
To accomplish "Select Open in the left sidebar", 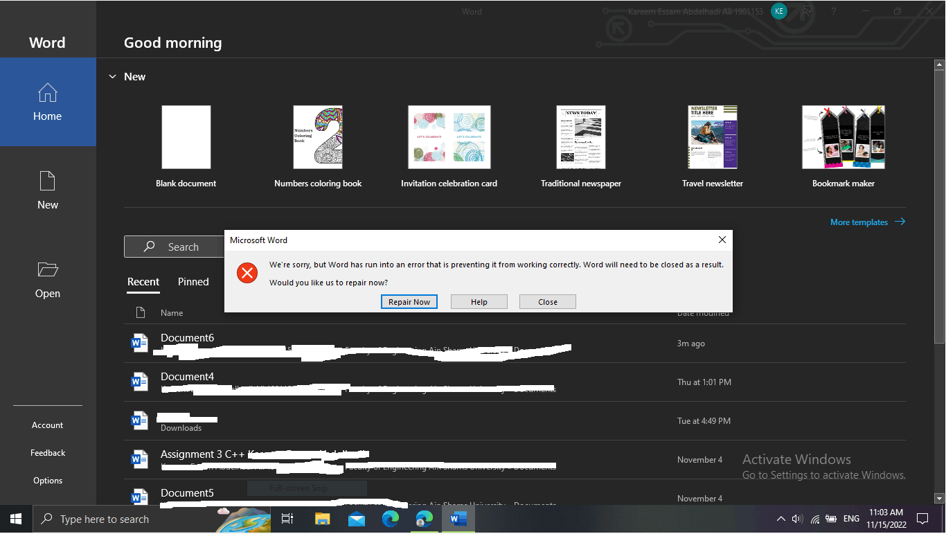I will click(48, 279).
